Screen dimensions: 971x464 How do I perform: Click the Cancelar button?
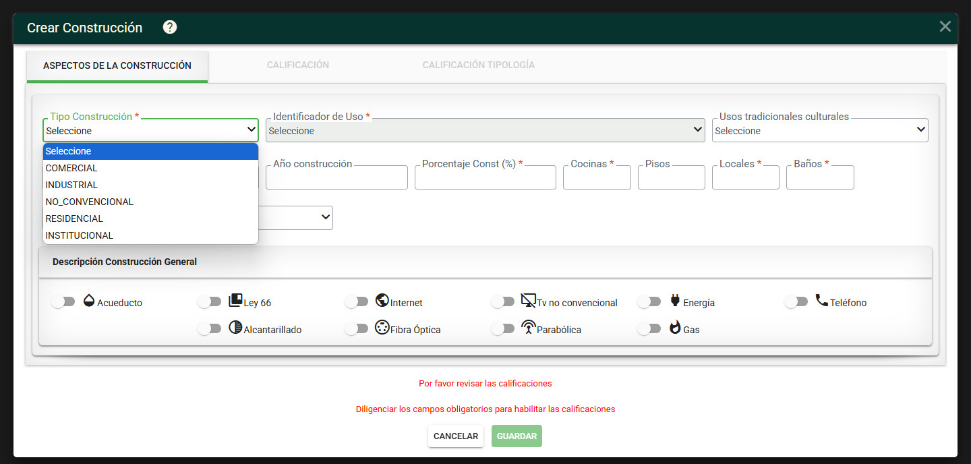(456, 436)
